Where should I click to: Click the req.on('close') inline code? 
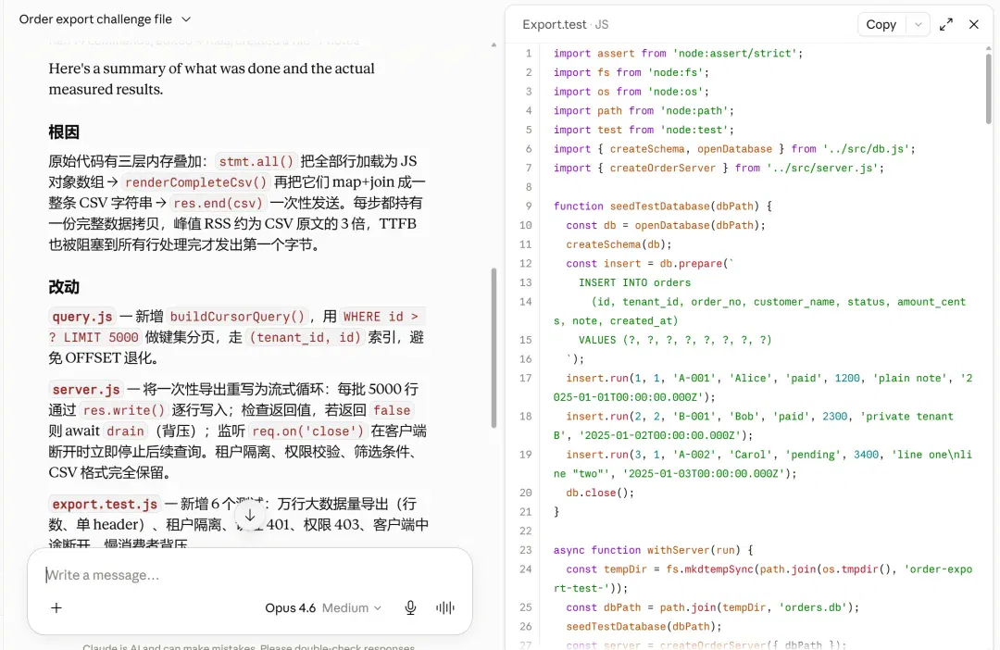307,431
